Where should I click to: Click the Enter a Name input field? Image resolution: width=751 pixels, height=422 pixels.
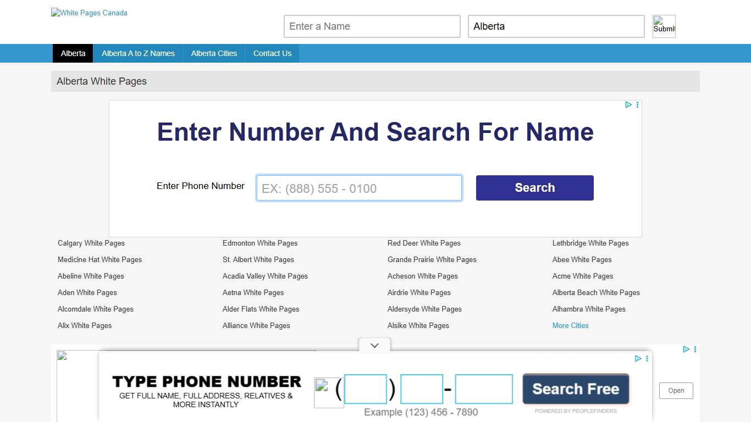(x=372, y=26)
